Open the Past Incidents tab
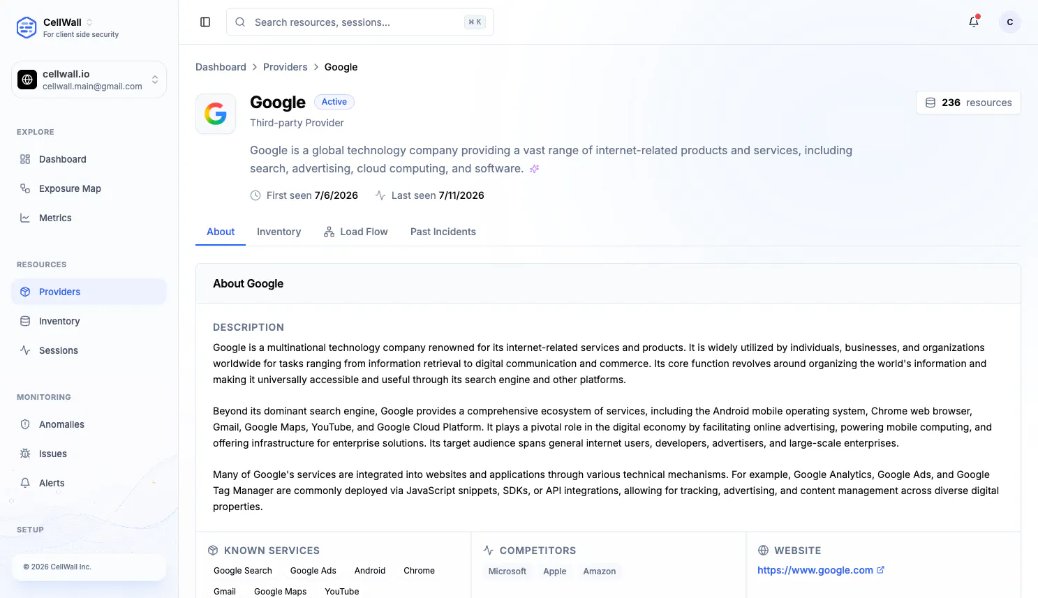 [443, 232]
